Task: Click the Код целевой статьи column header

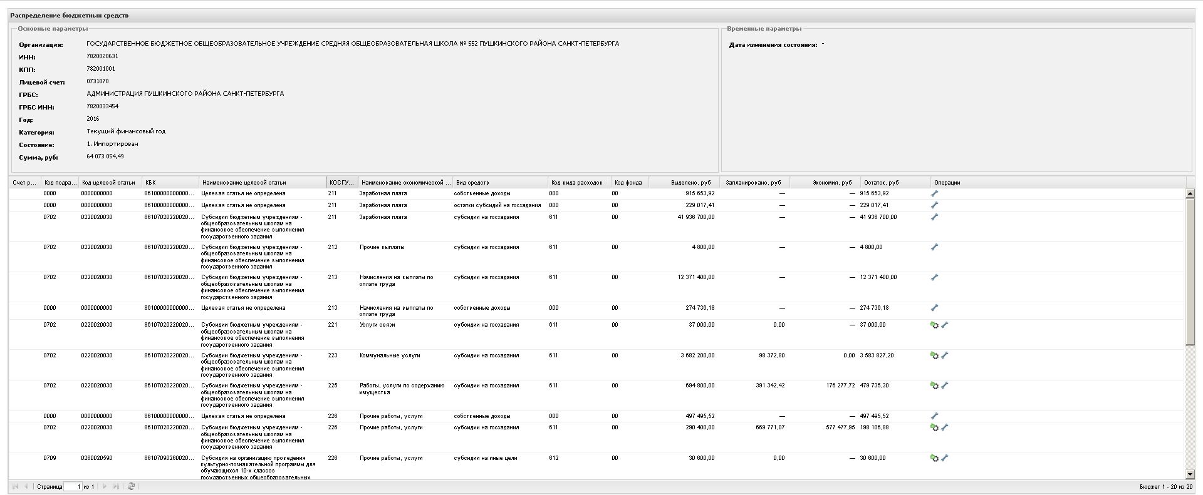Action: [108, 183]
